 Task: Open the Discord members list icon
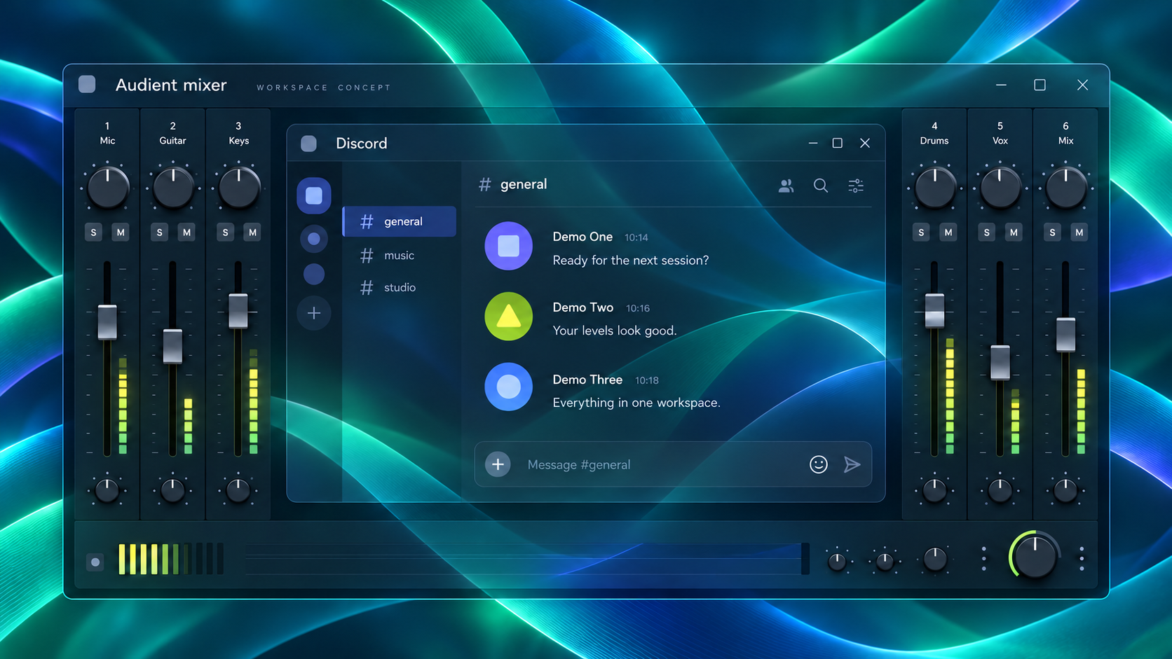coord(786,186)
